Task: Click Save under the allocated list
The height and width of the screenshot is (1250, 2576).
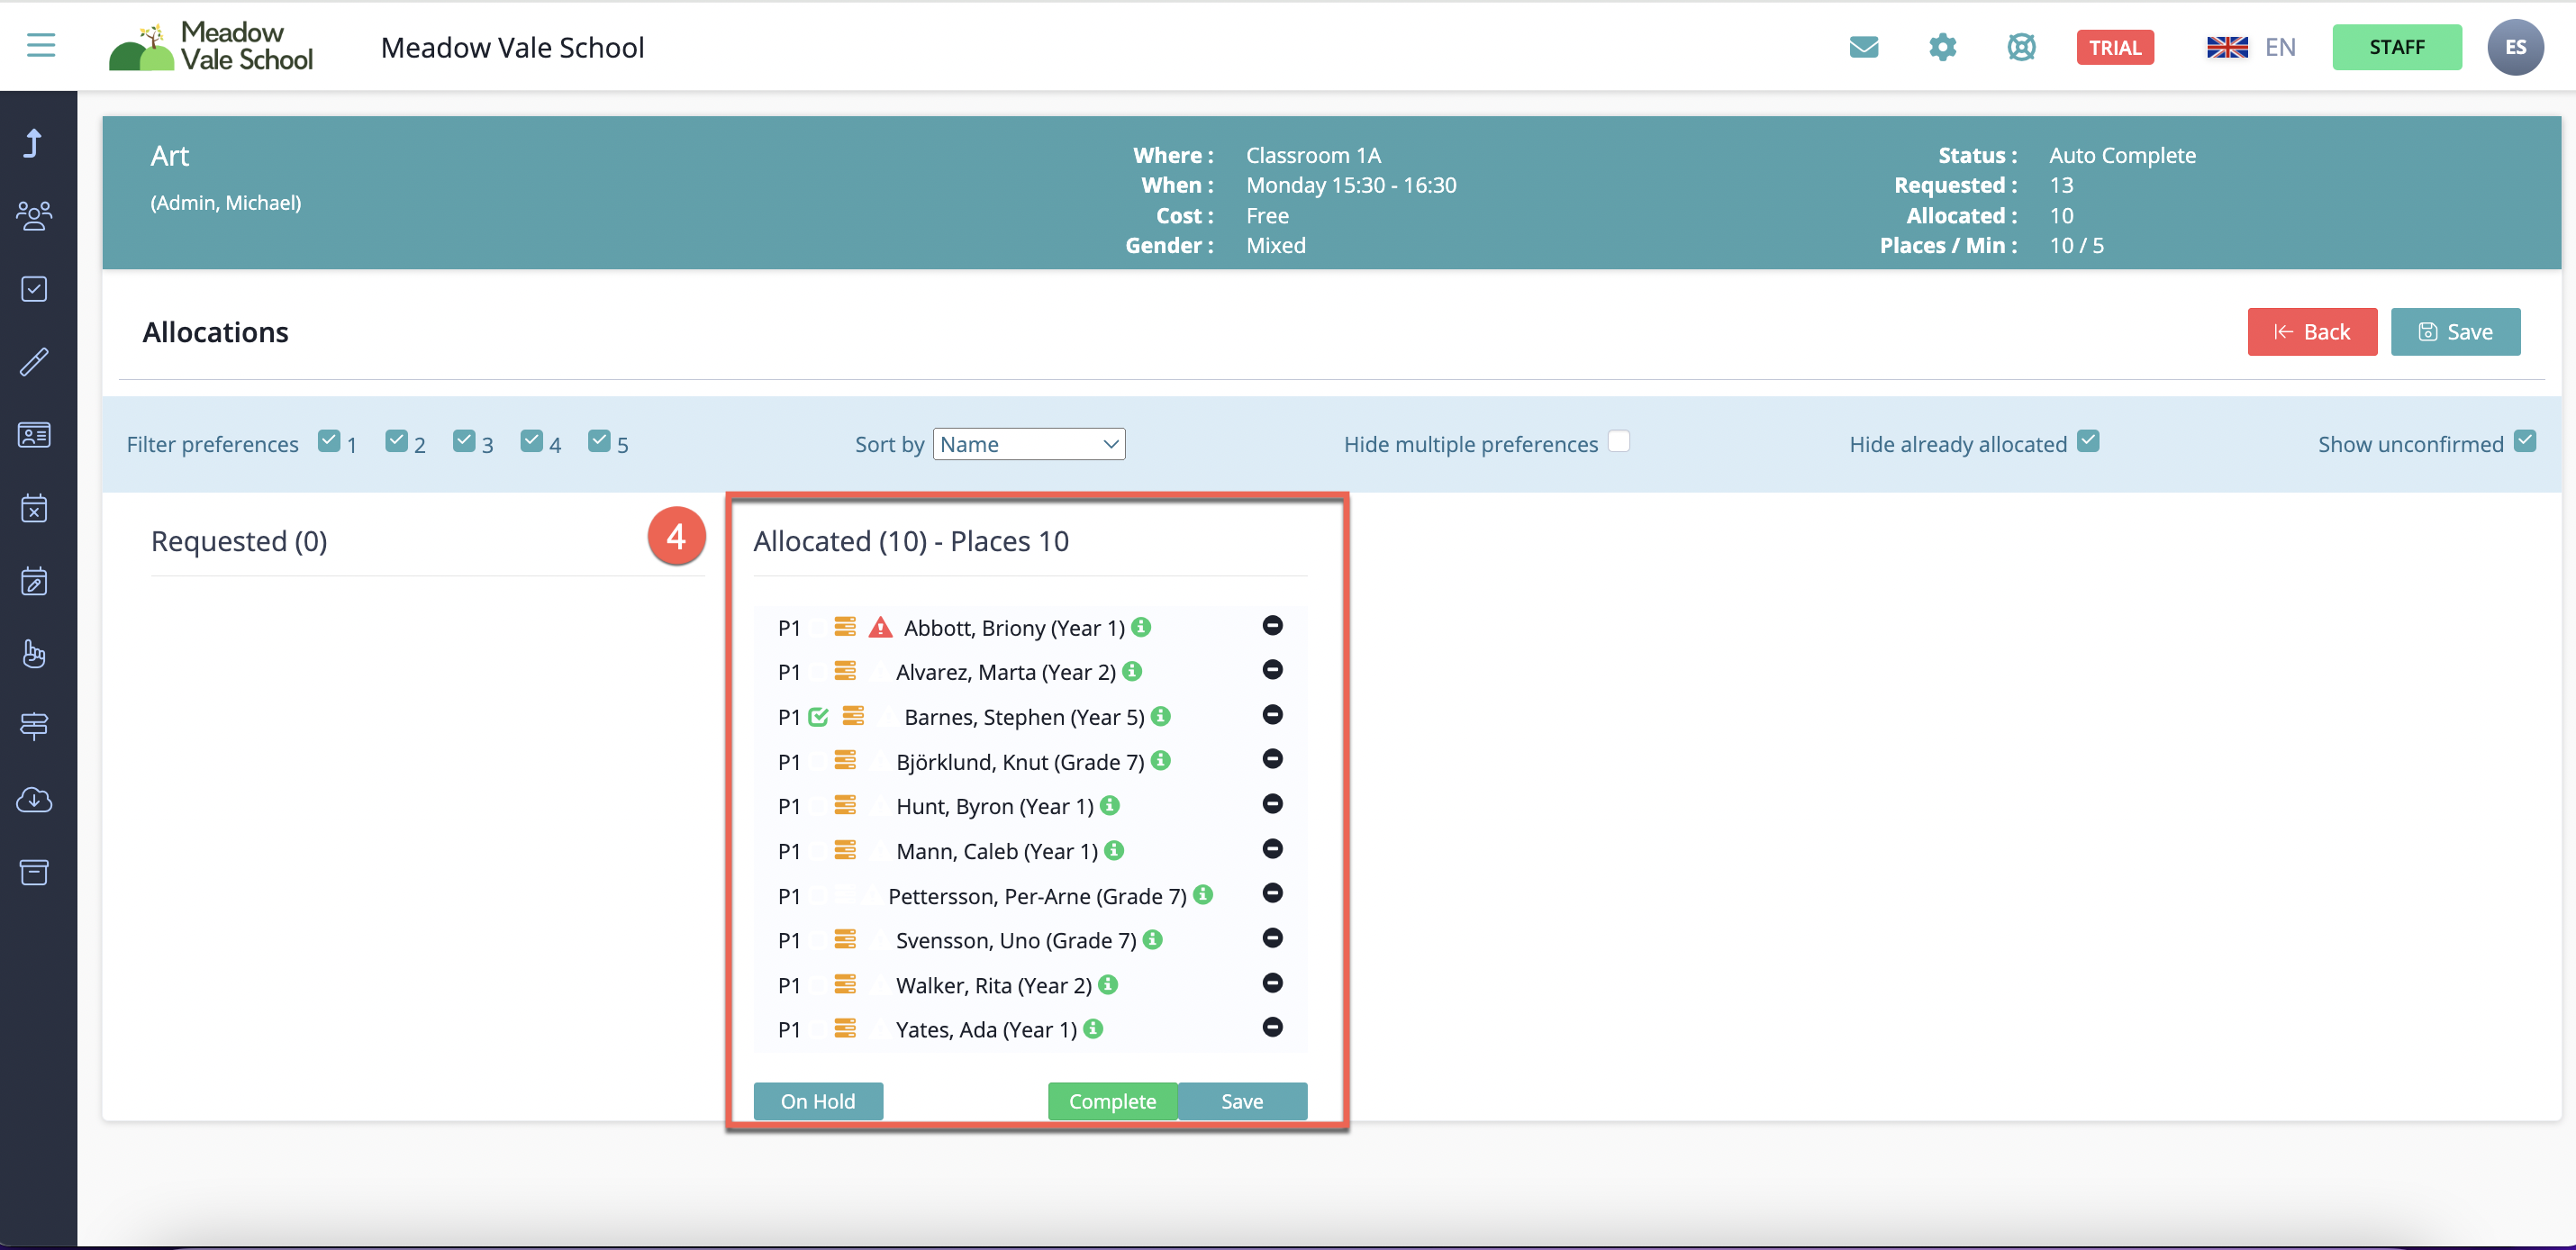Action: click(x=1242, y=1101)
